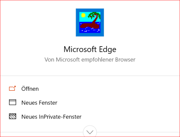Screen dimensions: 180x137
Task: Click the hatched InPrivate window icon
Action: tap(13, 116)
